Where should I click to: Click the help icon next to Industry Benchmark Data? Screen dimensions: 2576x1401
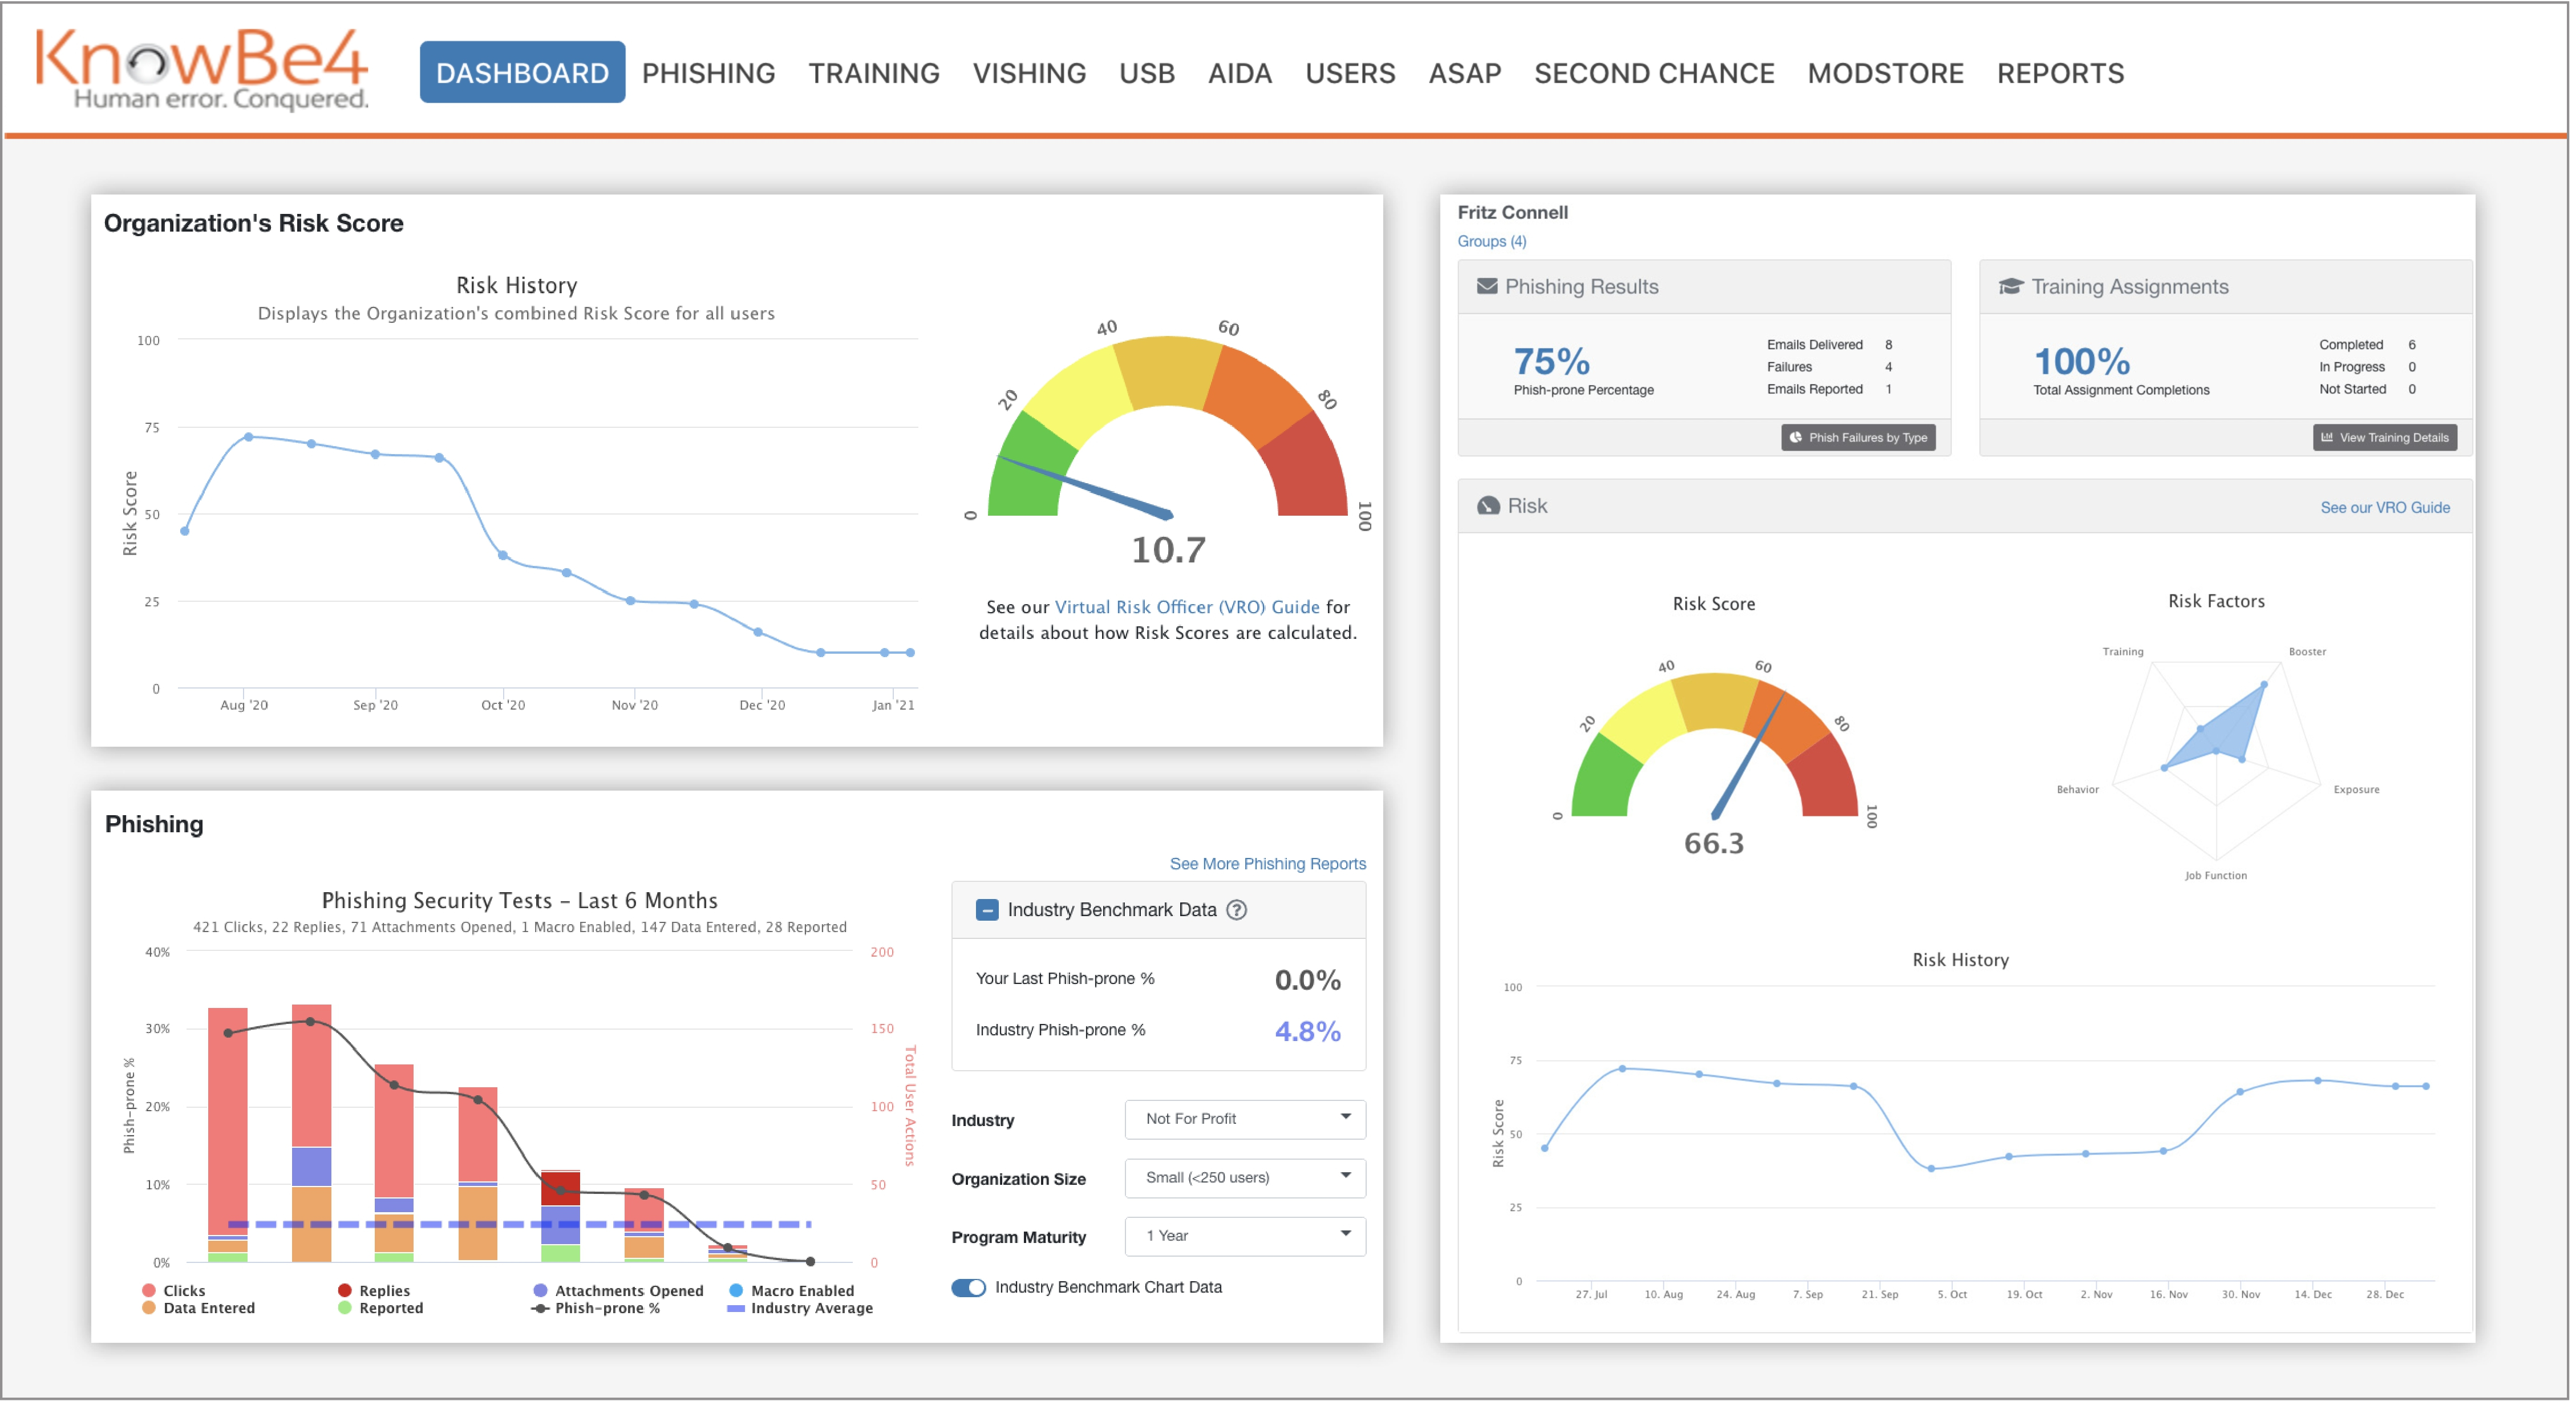click(1237, 910)
